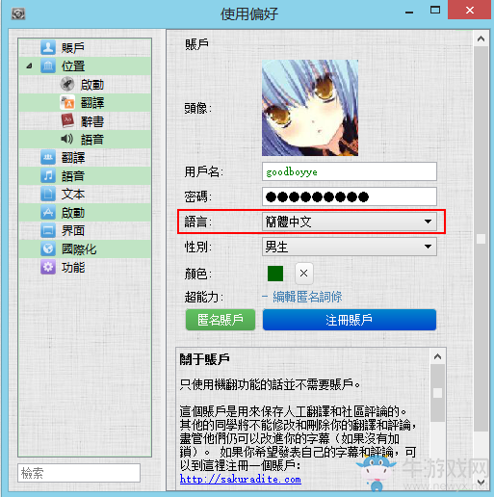Image resolution: width=494 pixels, height=497 pixels.
Task: Click the 關于賬戶 text box scrollbar thumb
Action: pyautogui.click(x=437, y=393)
